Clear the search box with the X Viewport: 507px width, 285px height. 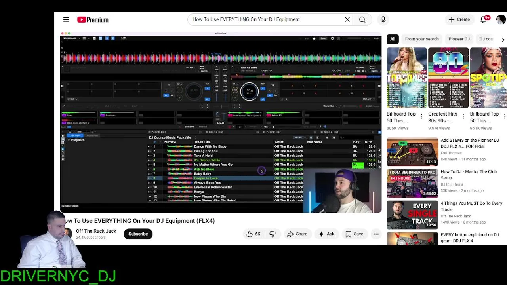tap(347, 19)
